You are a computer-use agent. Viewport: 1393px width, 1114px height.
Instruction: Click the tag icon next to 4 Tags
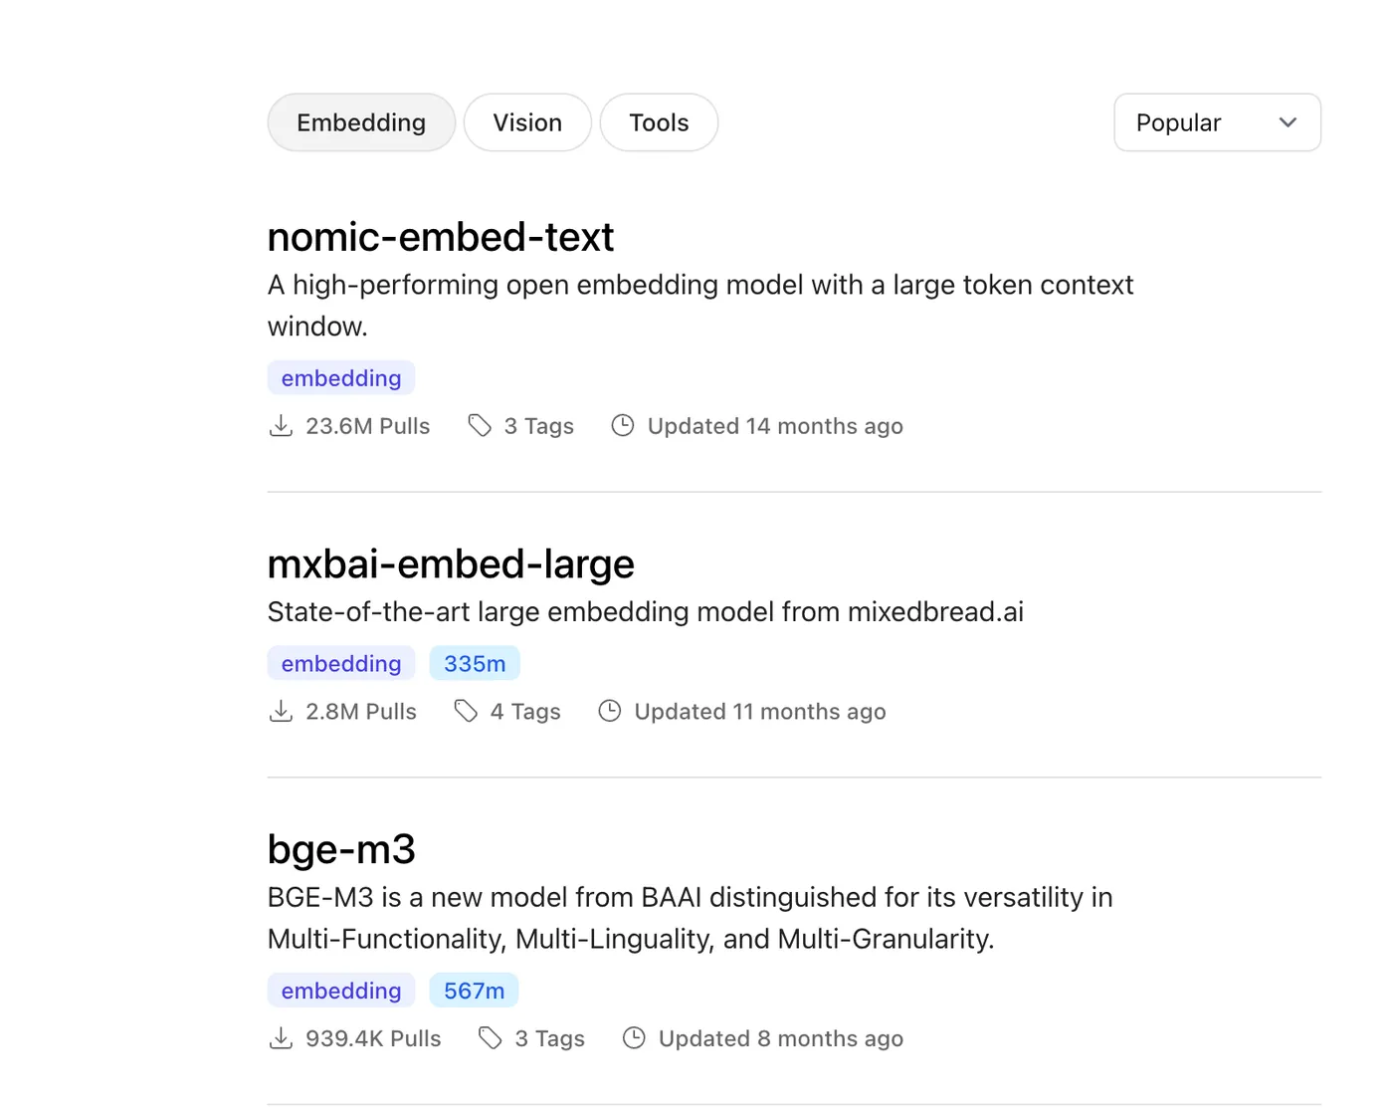point(466,712)
